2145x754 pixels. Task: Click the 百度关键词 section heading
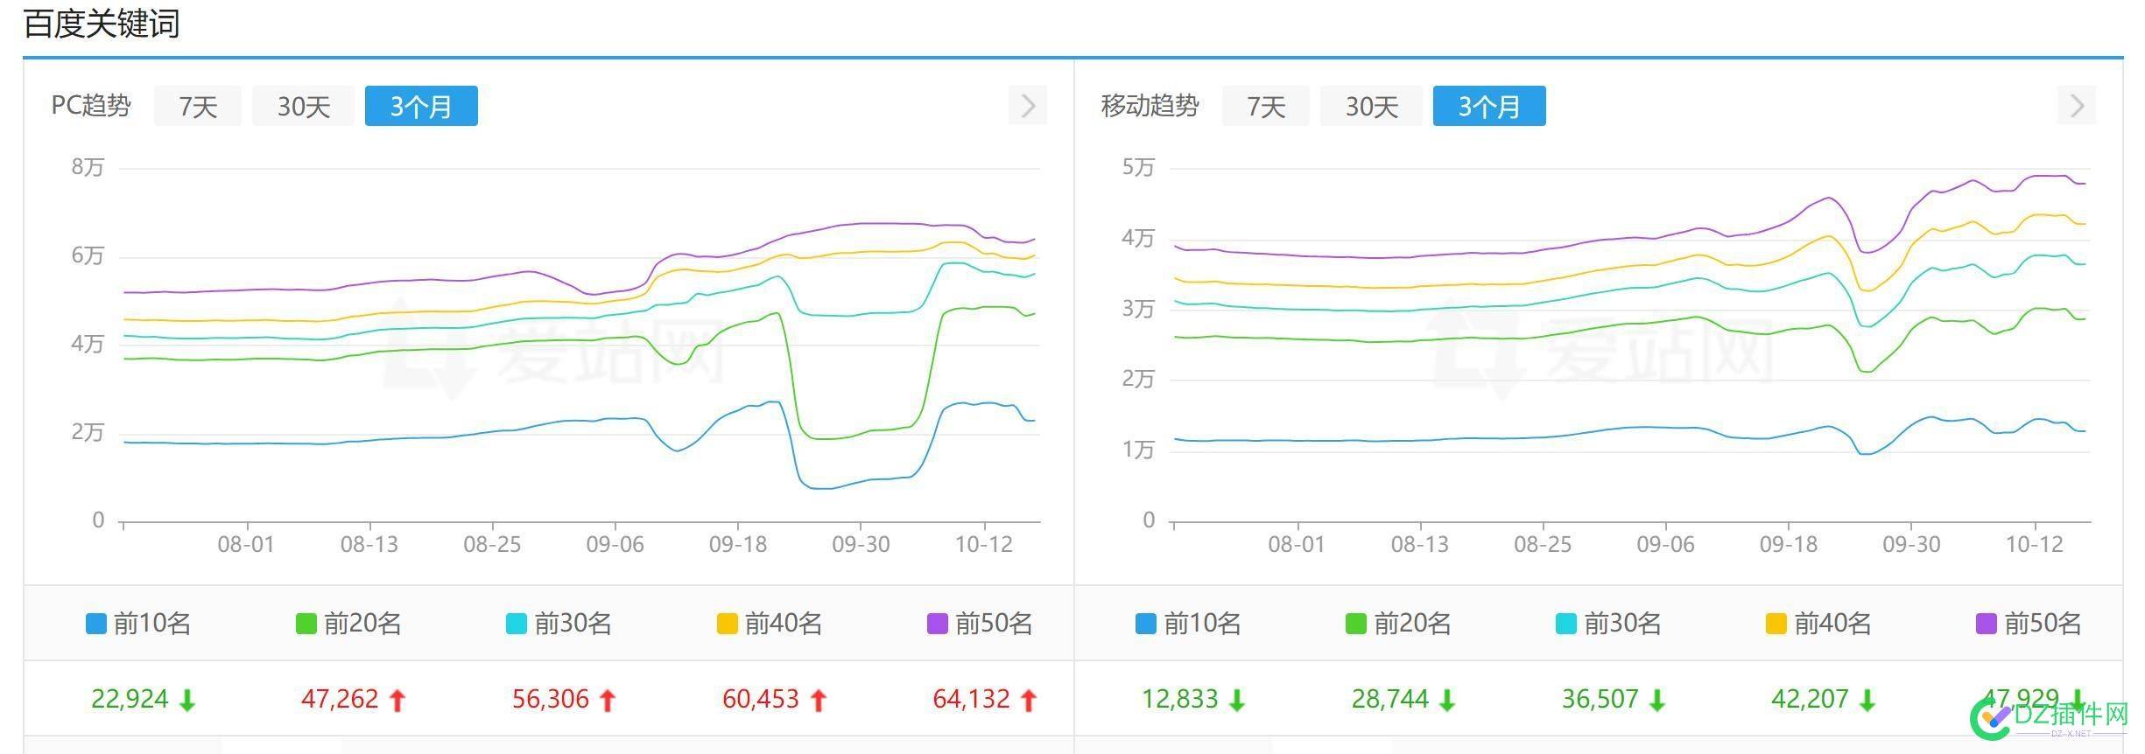tap(102, 24)
